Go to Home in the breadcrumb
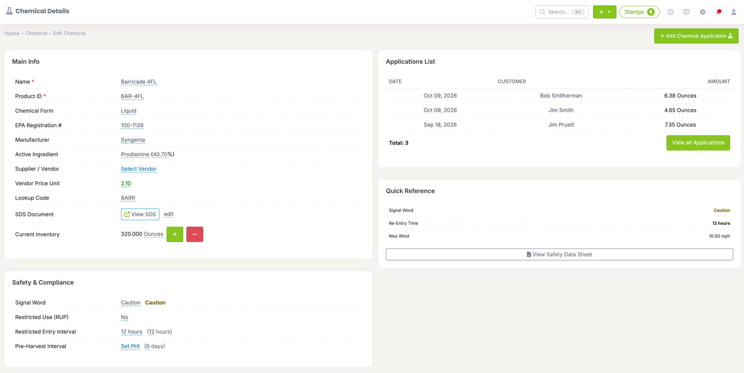This screenshot has height=373, width=744. (12, 33)
